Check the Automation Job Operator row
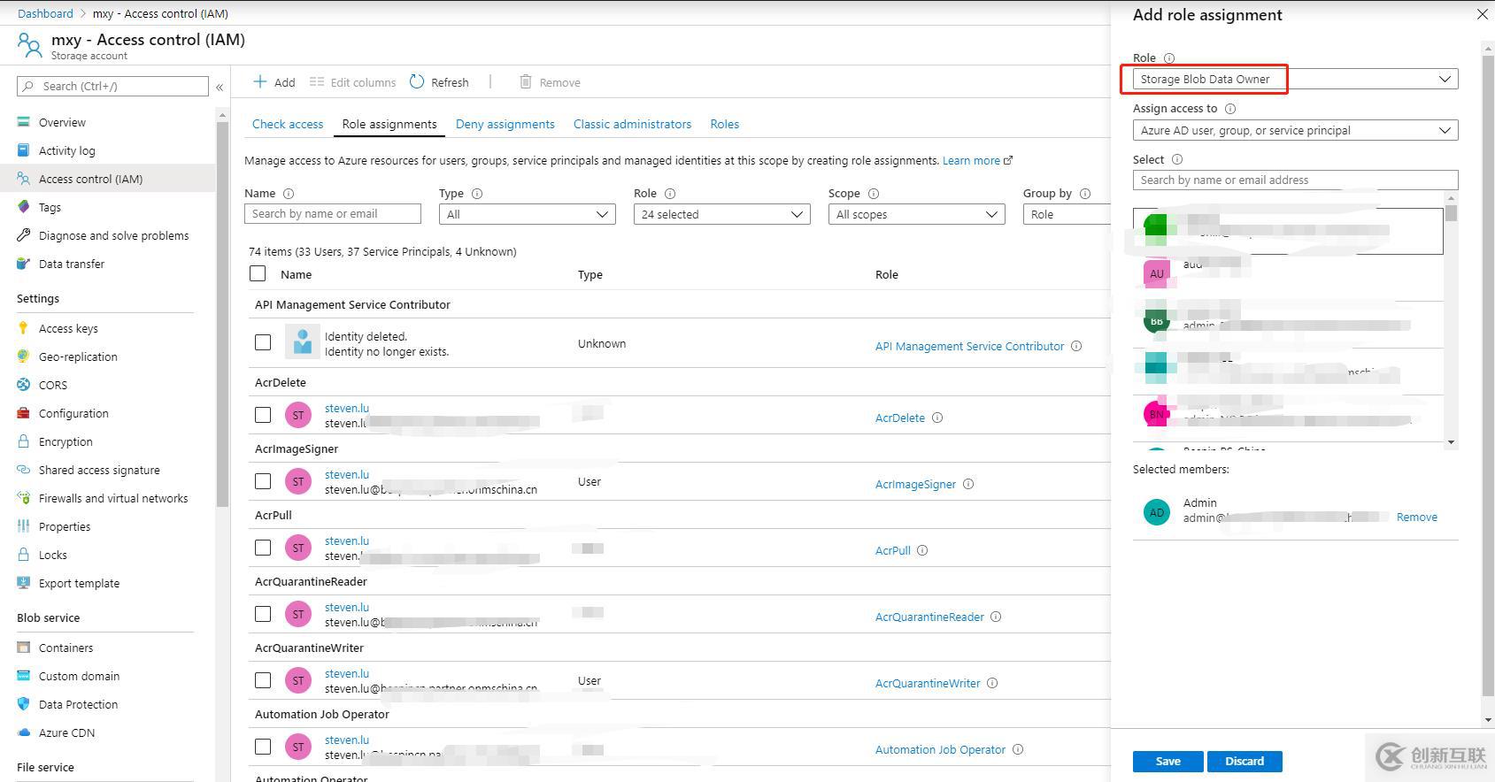Screen dimensions: 1495x782 pos(263,747)
